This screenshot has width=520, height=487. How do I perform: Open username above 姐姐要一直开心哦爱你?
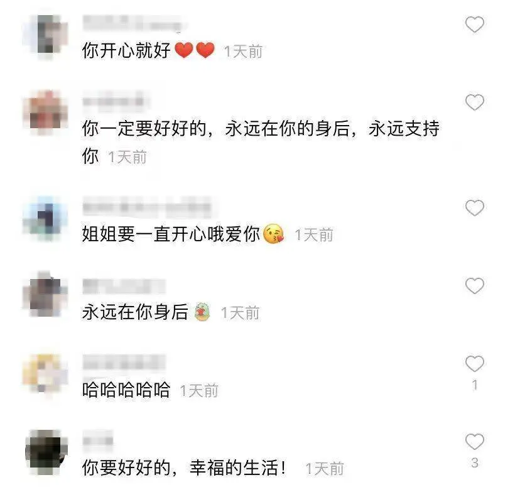(147, 207)
